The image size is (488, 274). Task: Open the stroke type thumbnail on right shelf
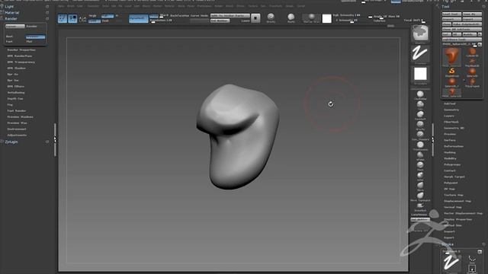[x=420, y=54]
